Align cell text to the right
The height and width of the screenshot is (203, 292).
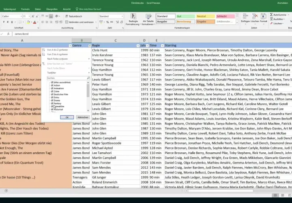51,22
